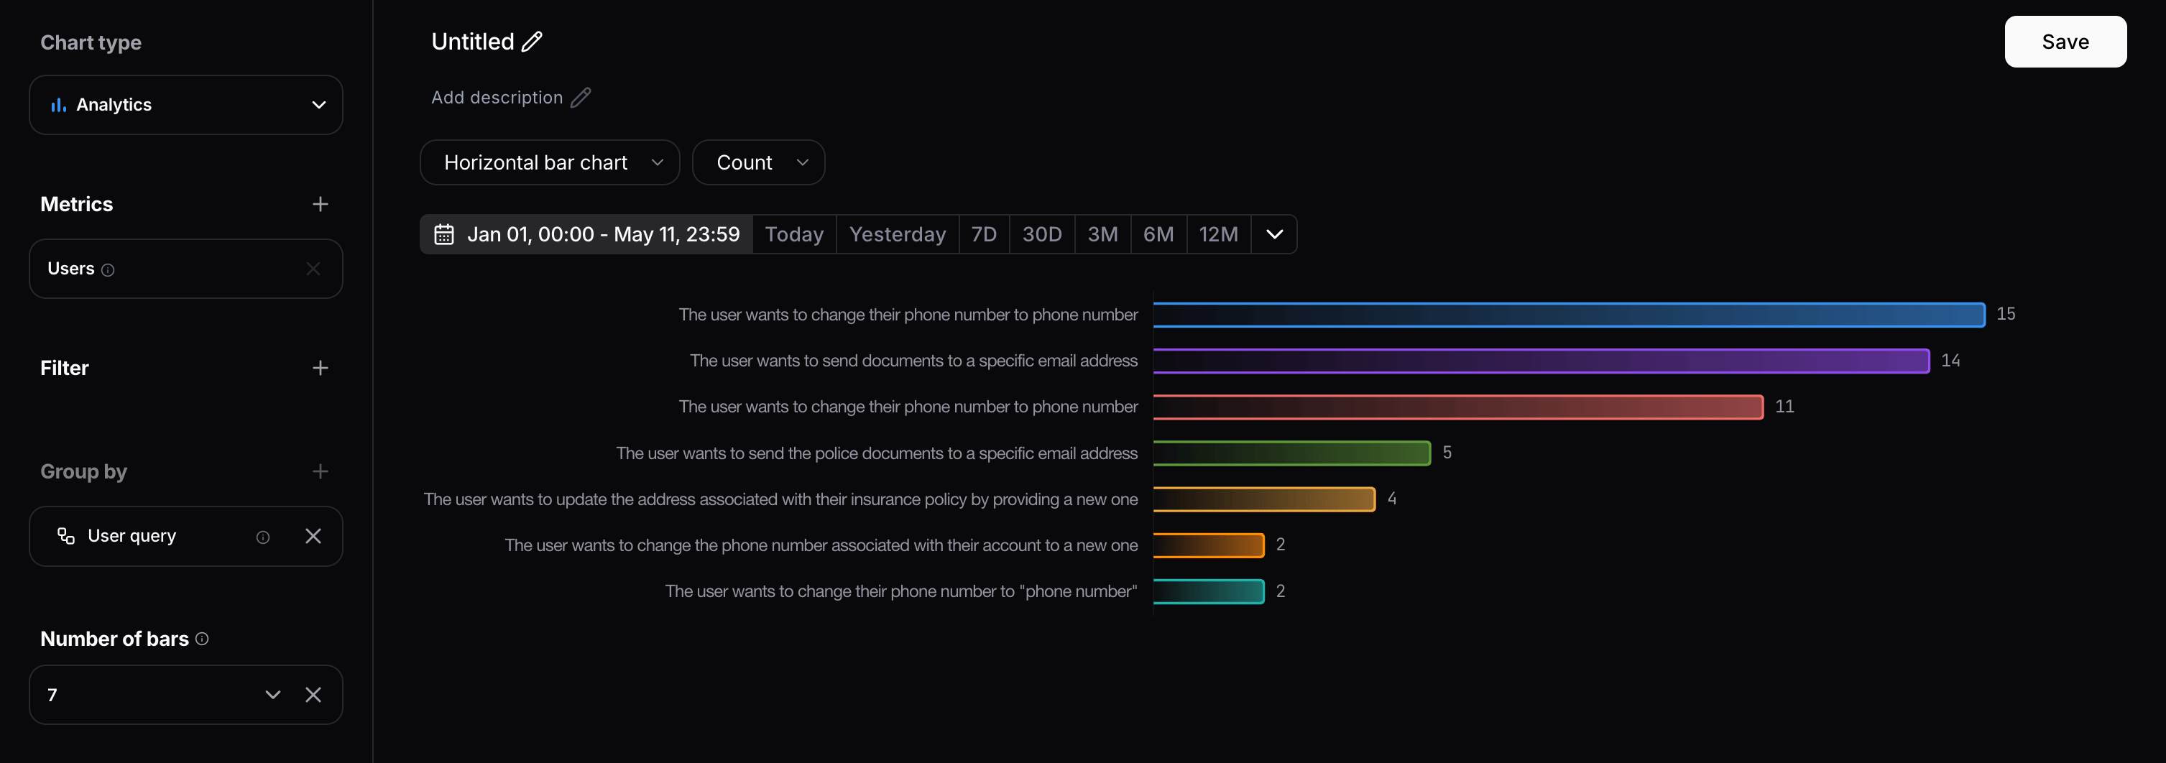Click label about updating insurance policy address
This screenshot has height=763, width=2166.
click(781, 500)
